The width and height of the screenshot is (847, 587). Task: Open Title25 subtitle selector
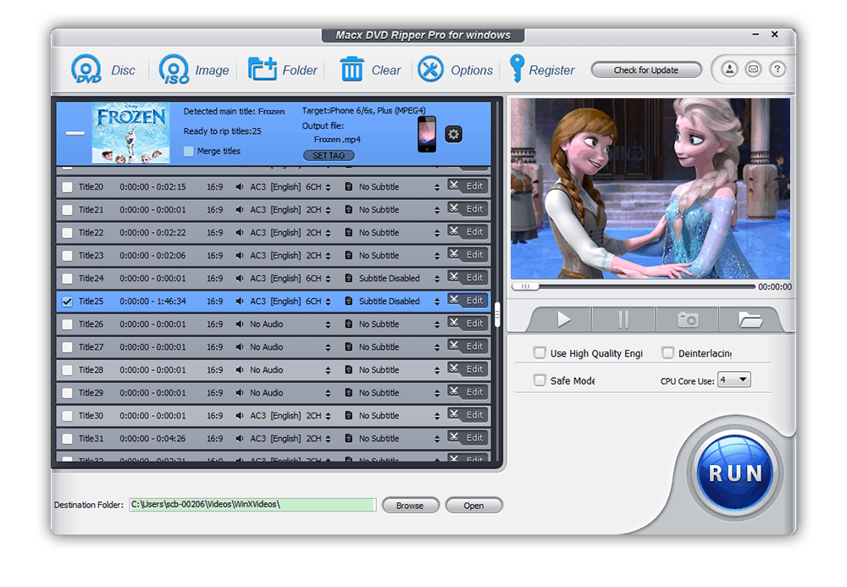(436, 302)
